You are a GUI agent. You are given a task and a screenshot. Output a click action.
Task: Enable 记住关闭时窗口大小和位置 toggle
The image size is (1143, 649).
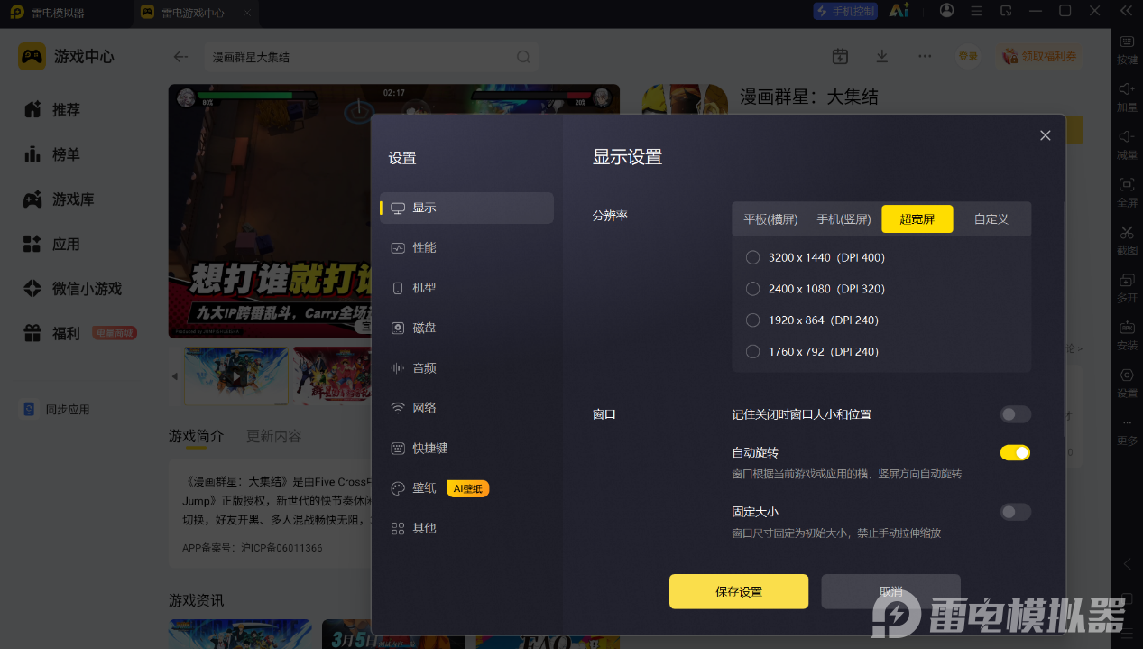[1015, 414]
